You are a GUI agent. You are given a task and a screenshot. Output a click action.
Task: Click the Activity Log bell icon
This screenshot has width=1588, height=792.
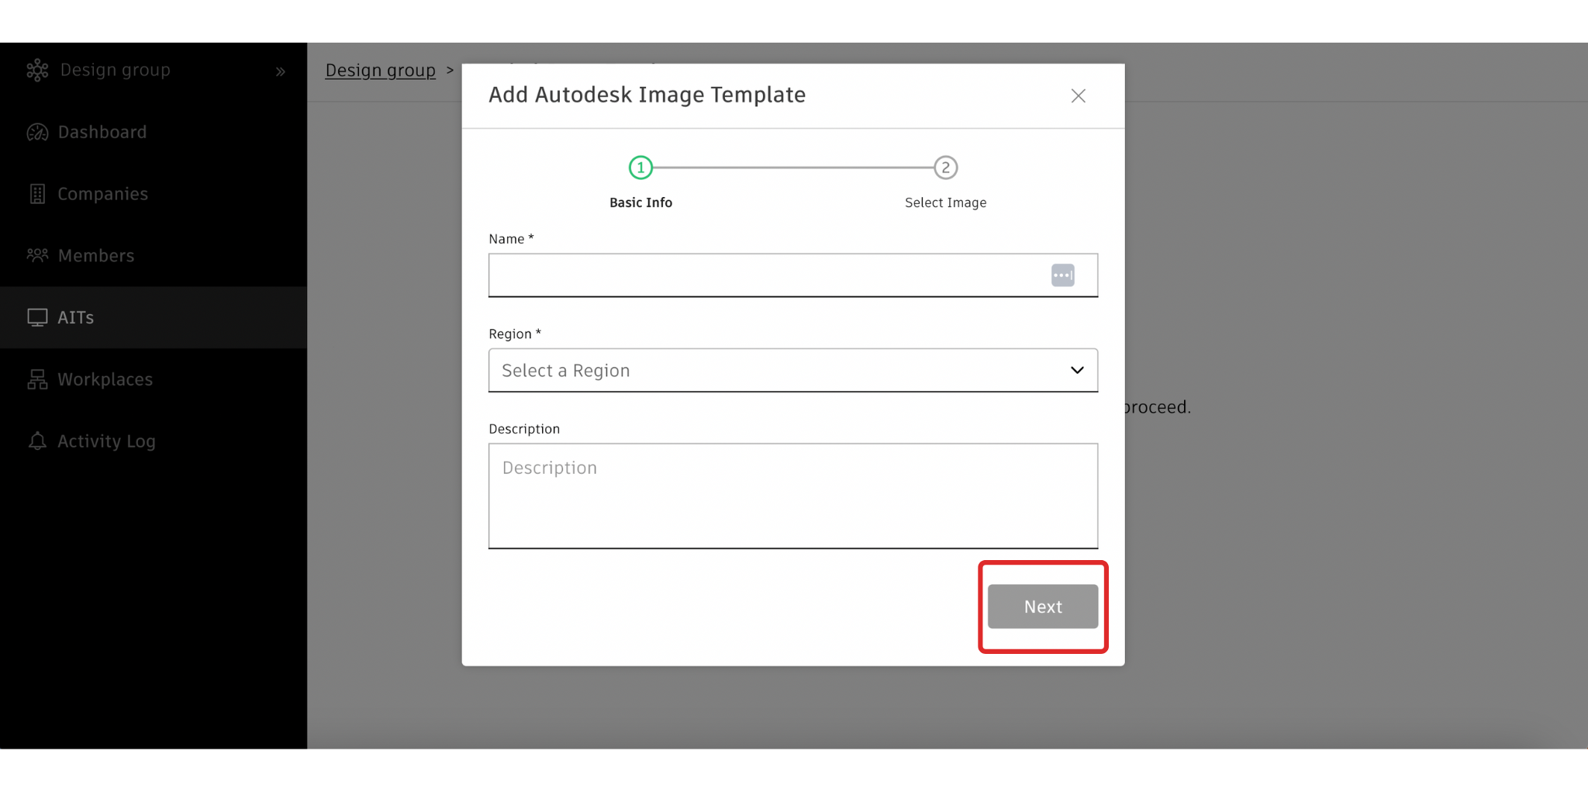[x=37, y=441]
